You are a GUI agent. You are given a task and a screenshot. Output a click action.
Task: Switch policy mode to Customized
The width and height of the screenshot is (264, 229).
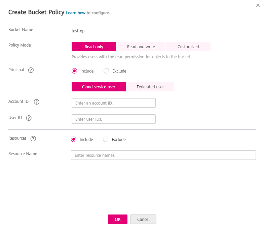click(x=188, y=47)
